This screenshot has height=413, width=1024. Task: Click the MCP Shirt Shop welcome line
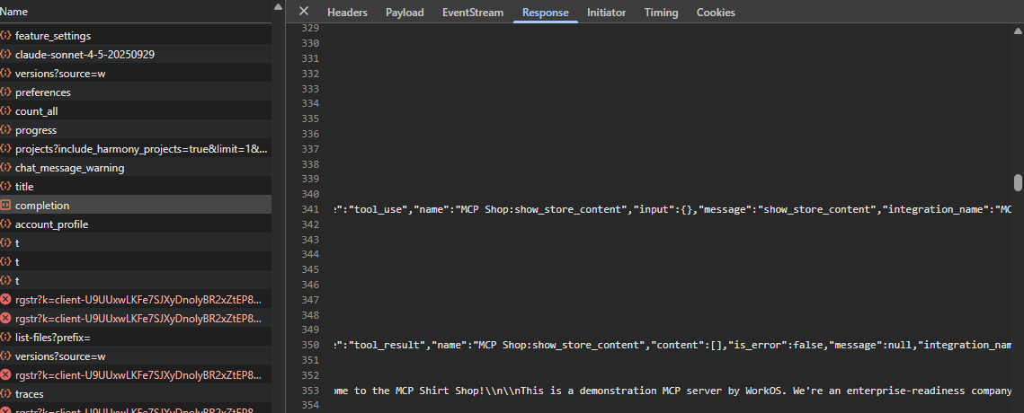[x=672, y=391]
